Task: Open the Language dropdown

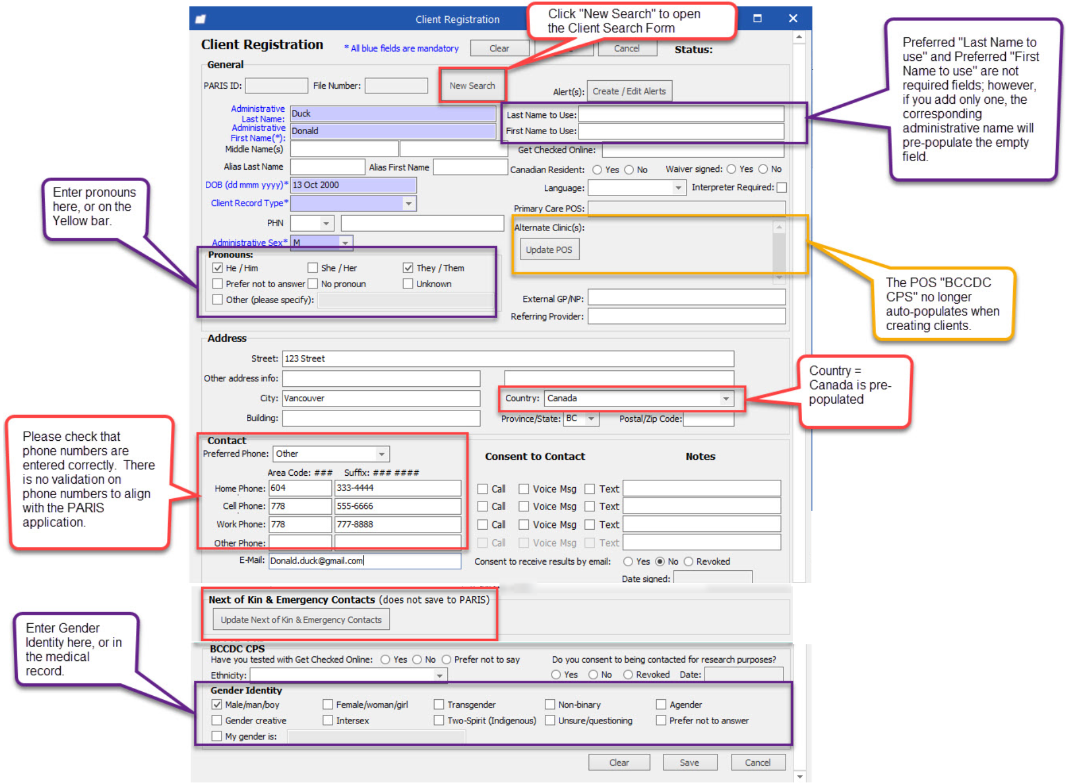Action: tap(678, 187)
